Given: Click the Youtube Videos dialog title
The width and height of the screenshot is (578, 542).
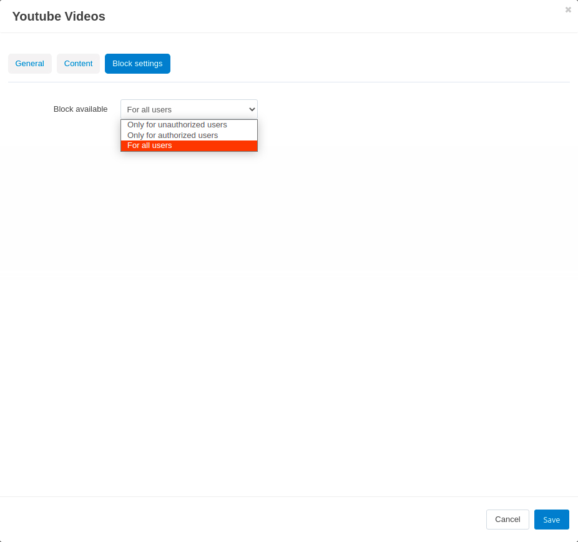Looking at the screenshot, I should pyautogui.click(x=59, y=16).
